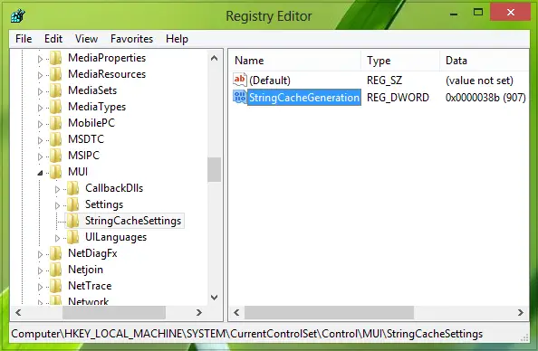Select the MSDTC key label

click(x=86, y=139)
